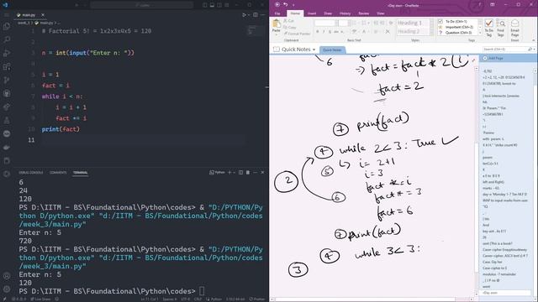Screen dimensions: 538x302
Task: Open Find Tags in OneNote
Action: click(501, 28)
